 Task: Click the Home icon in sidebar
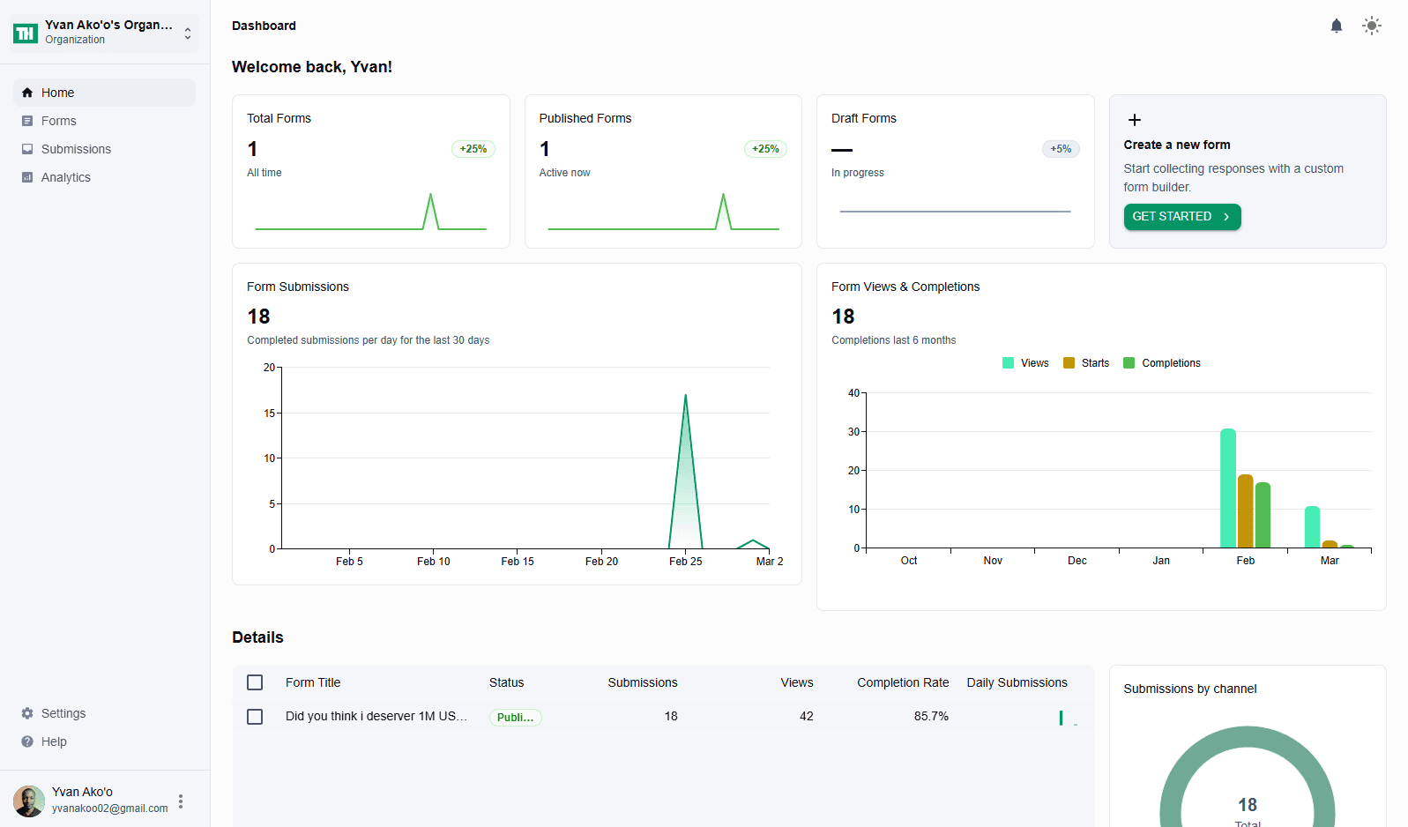tap(27, 93)
